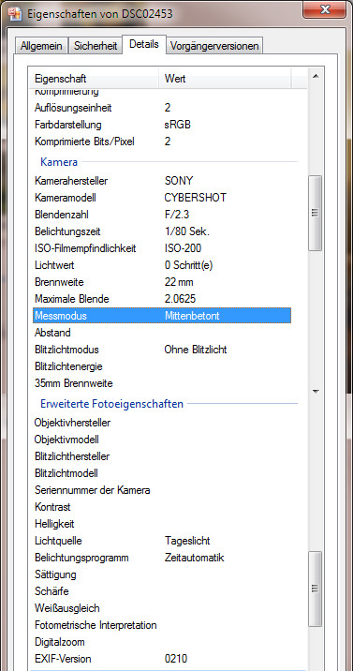Click the inner list scrollbar thumb
Screen dimensions: 353x671
[315, 213]
